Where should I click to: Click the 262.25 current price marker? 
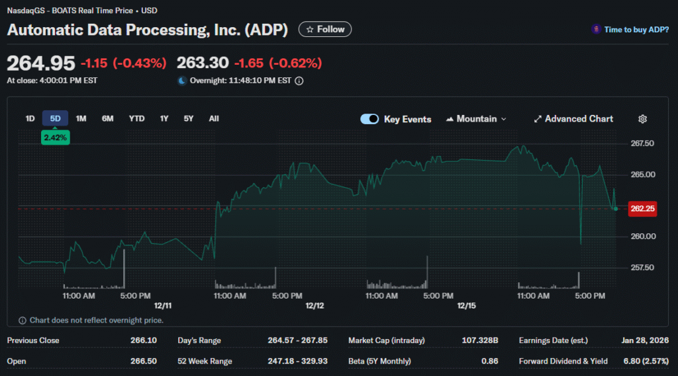coord(642,208)
